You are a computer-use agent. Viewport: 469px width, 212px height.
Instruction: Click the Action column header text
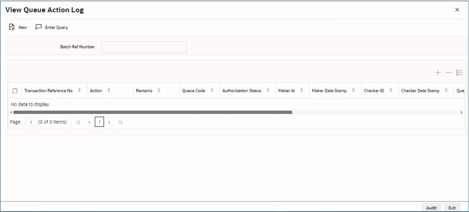pos(96,91)
